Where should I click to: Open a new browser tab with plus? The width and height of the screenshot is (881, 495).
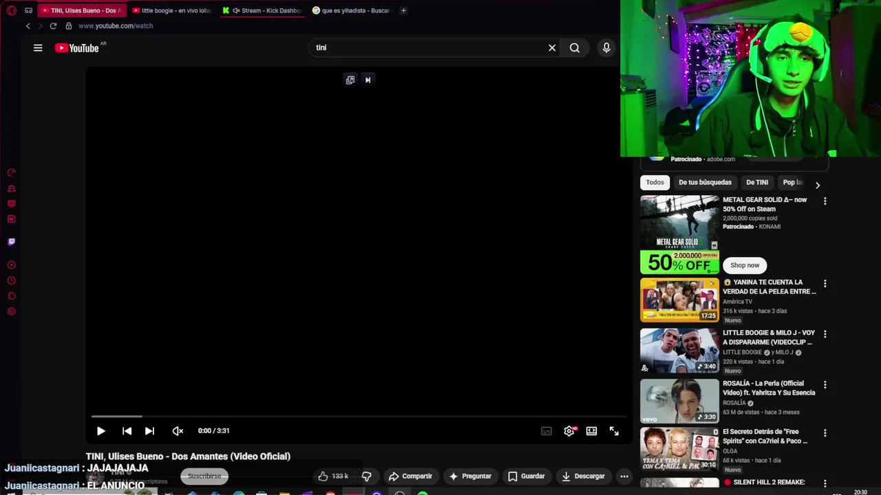(x=403, y=10)
